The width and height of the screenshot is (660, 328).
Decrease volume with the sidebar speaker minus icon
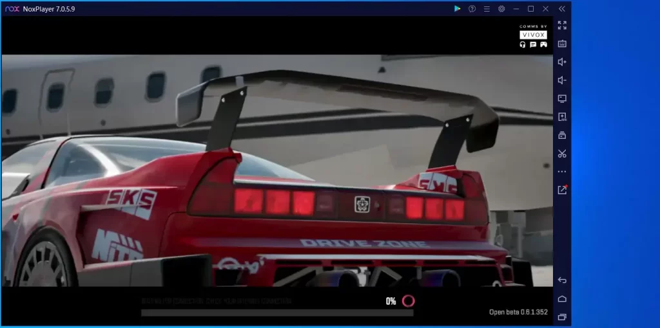(562, 80)
